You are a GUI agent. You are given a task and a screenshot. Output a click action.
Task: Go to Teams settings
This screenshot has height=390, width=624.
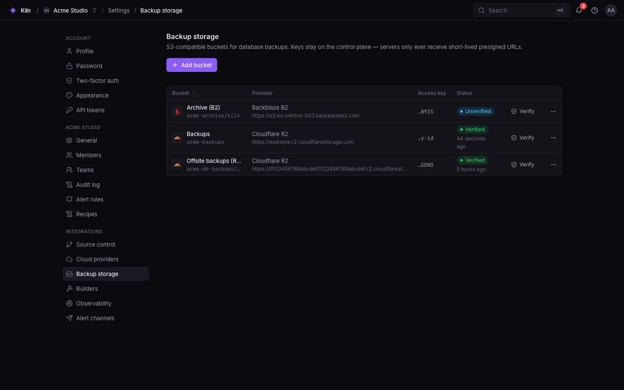point(106,170)
